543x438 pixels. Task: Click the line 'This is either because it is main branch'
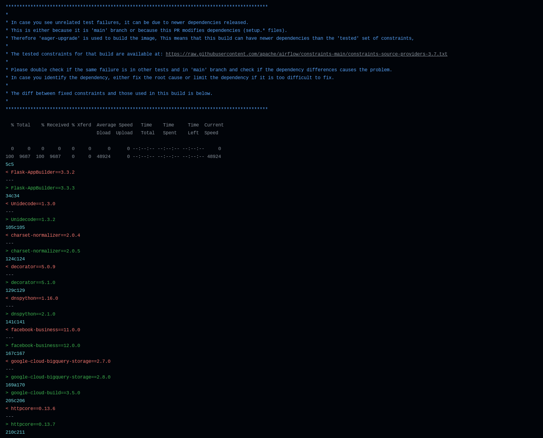point(146,31)
